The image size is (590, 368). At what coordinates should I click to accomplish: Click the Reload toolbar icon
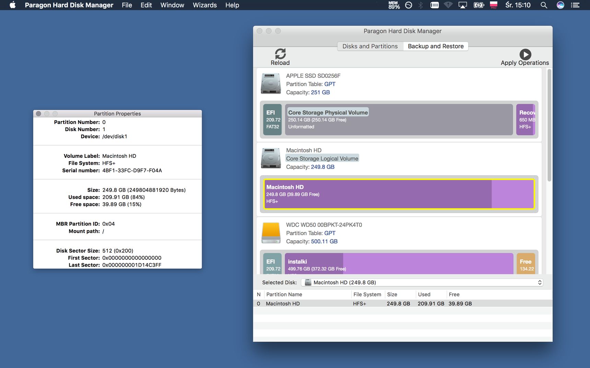point(280,54)
